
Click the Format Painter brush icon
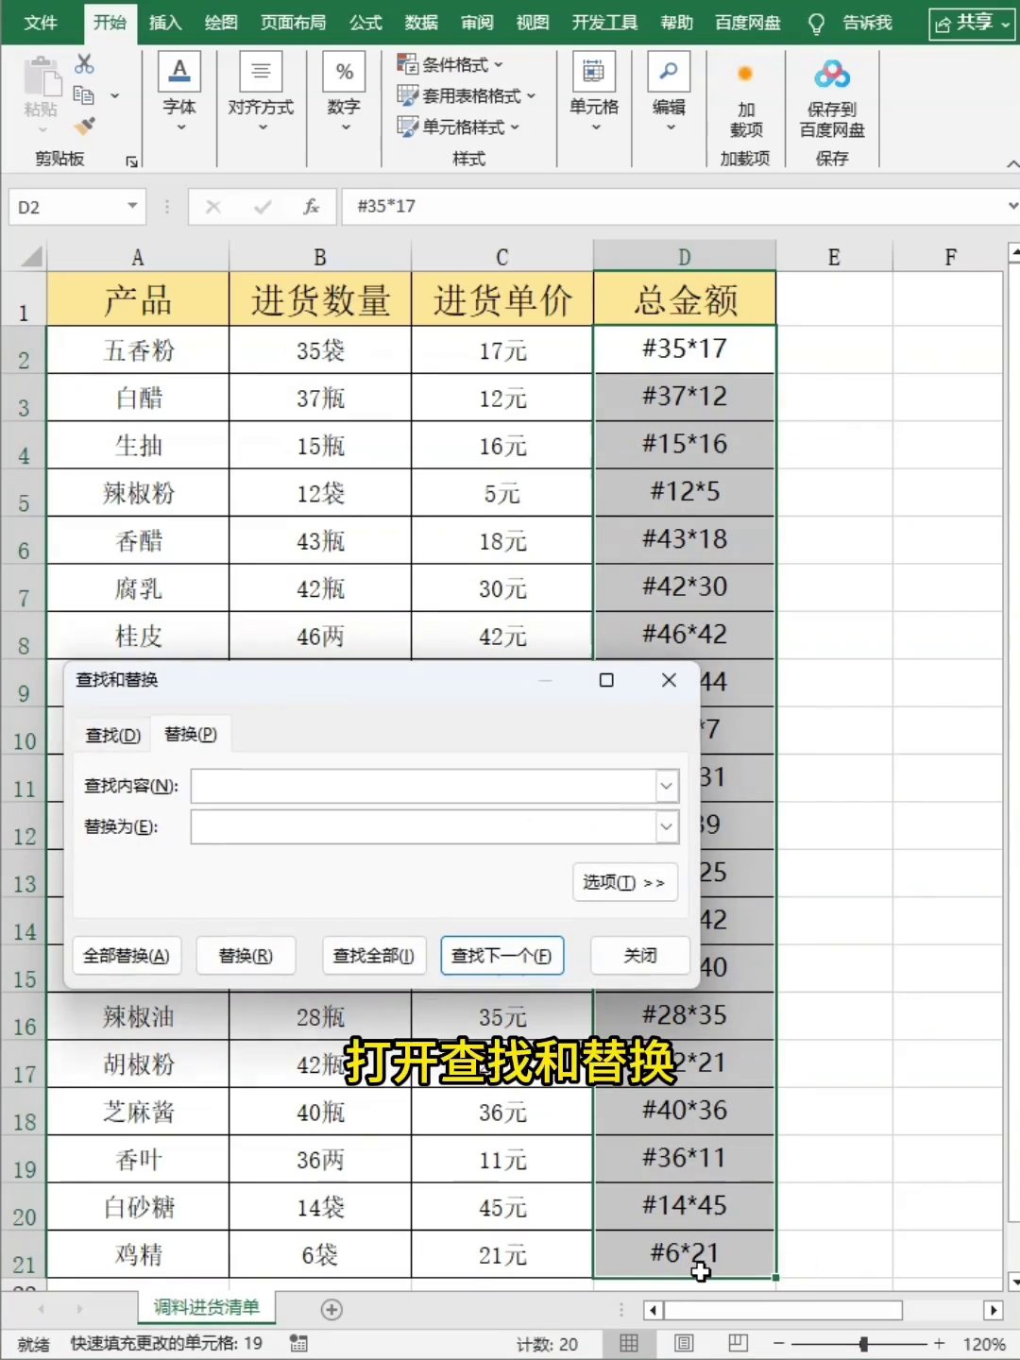[x=84, y=126]
